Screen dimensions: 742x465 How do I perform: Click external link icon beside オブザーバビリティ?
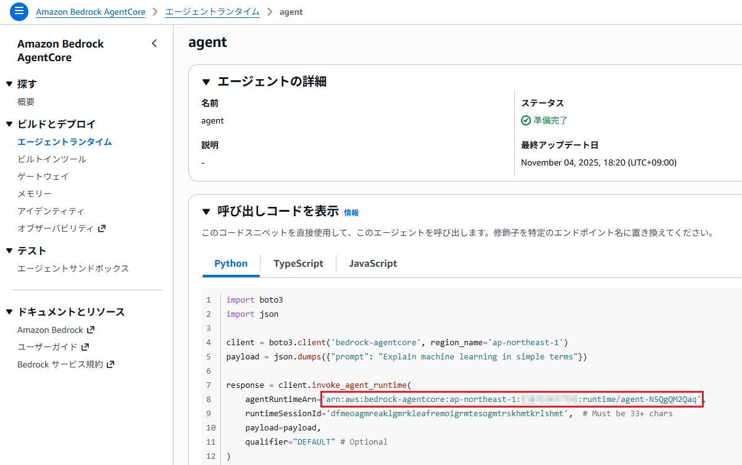coord(102,228)
